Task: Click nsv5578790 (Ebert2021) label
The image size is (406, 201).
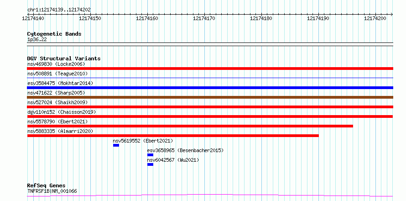Action: click(x=57, y=122)
